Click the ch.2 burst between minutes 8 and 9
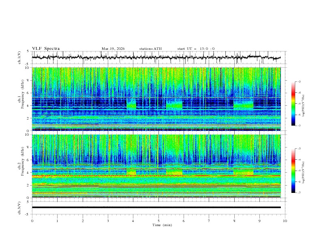This screenshot has width=321, height=248. (x=244, y=172)
